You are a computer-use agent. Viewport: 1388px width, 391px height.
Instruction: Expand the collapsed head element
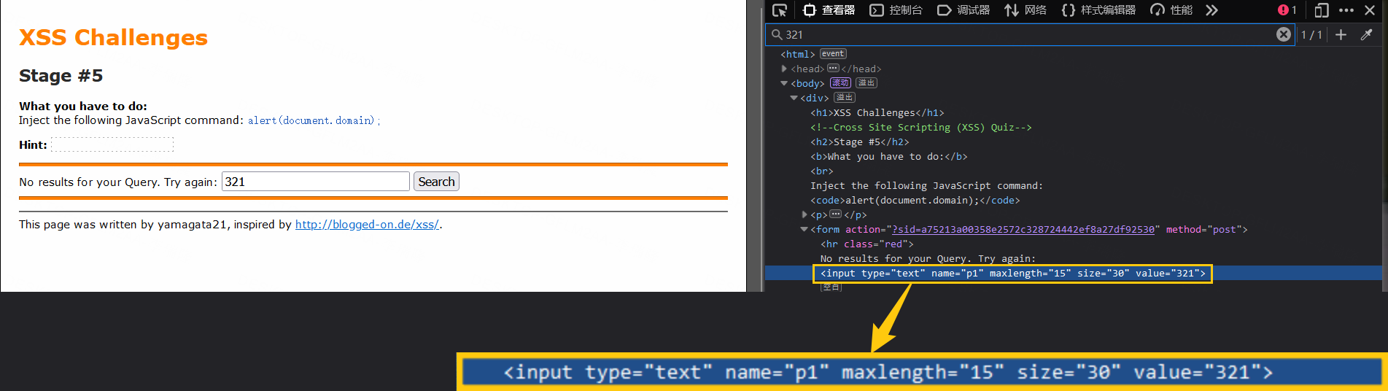tap(784, 69)
